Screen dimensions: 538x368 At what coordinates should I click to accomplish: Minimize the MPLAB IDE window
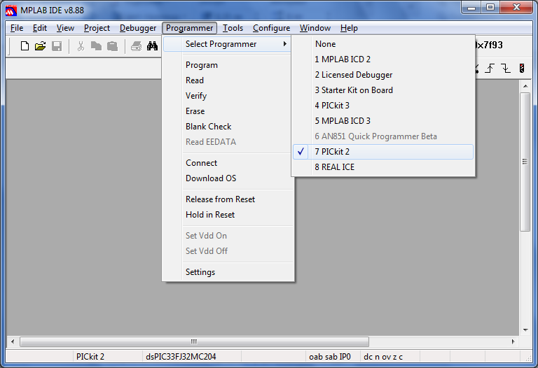[471, 8]
